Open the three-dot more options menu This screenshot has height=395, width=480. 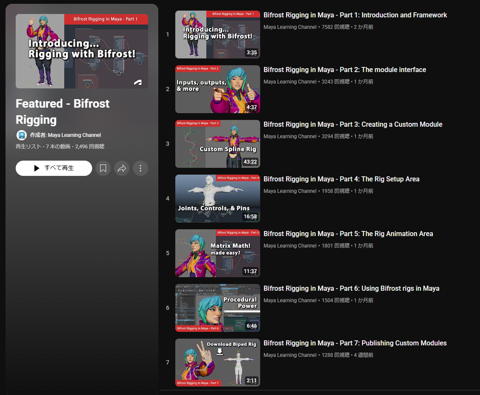click(140, 168)
